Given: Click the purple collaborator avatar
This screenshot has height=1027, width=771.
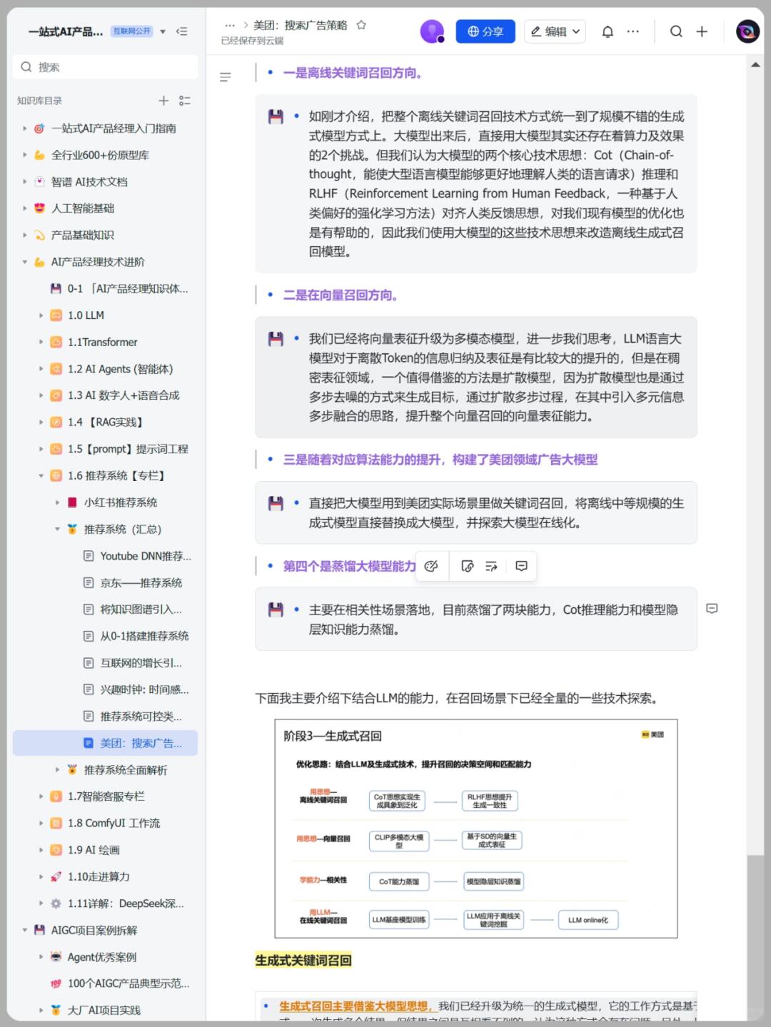Looking at the screenshot, I should click(432, 31).
